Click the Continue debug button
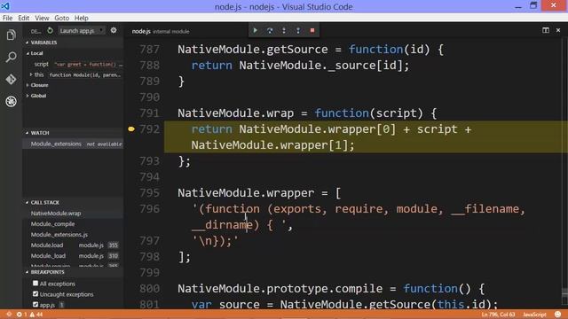Viewport: 568px width, 319px height. click(x=255, y=31)
